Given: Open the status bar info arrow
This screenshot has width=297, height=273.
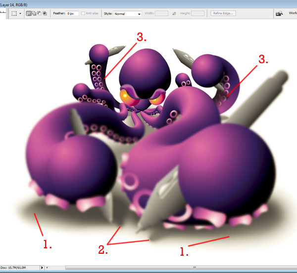Looking at the screenshot, I should click(42, 268).
